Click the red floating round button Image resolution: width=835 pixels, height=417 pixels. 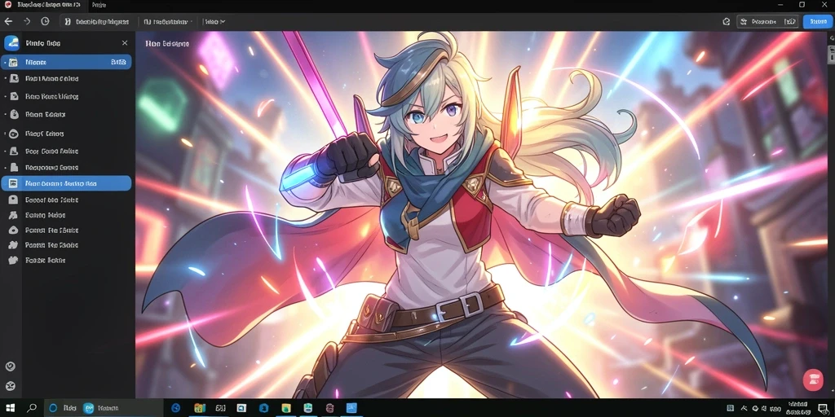(x=813, y=380)
